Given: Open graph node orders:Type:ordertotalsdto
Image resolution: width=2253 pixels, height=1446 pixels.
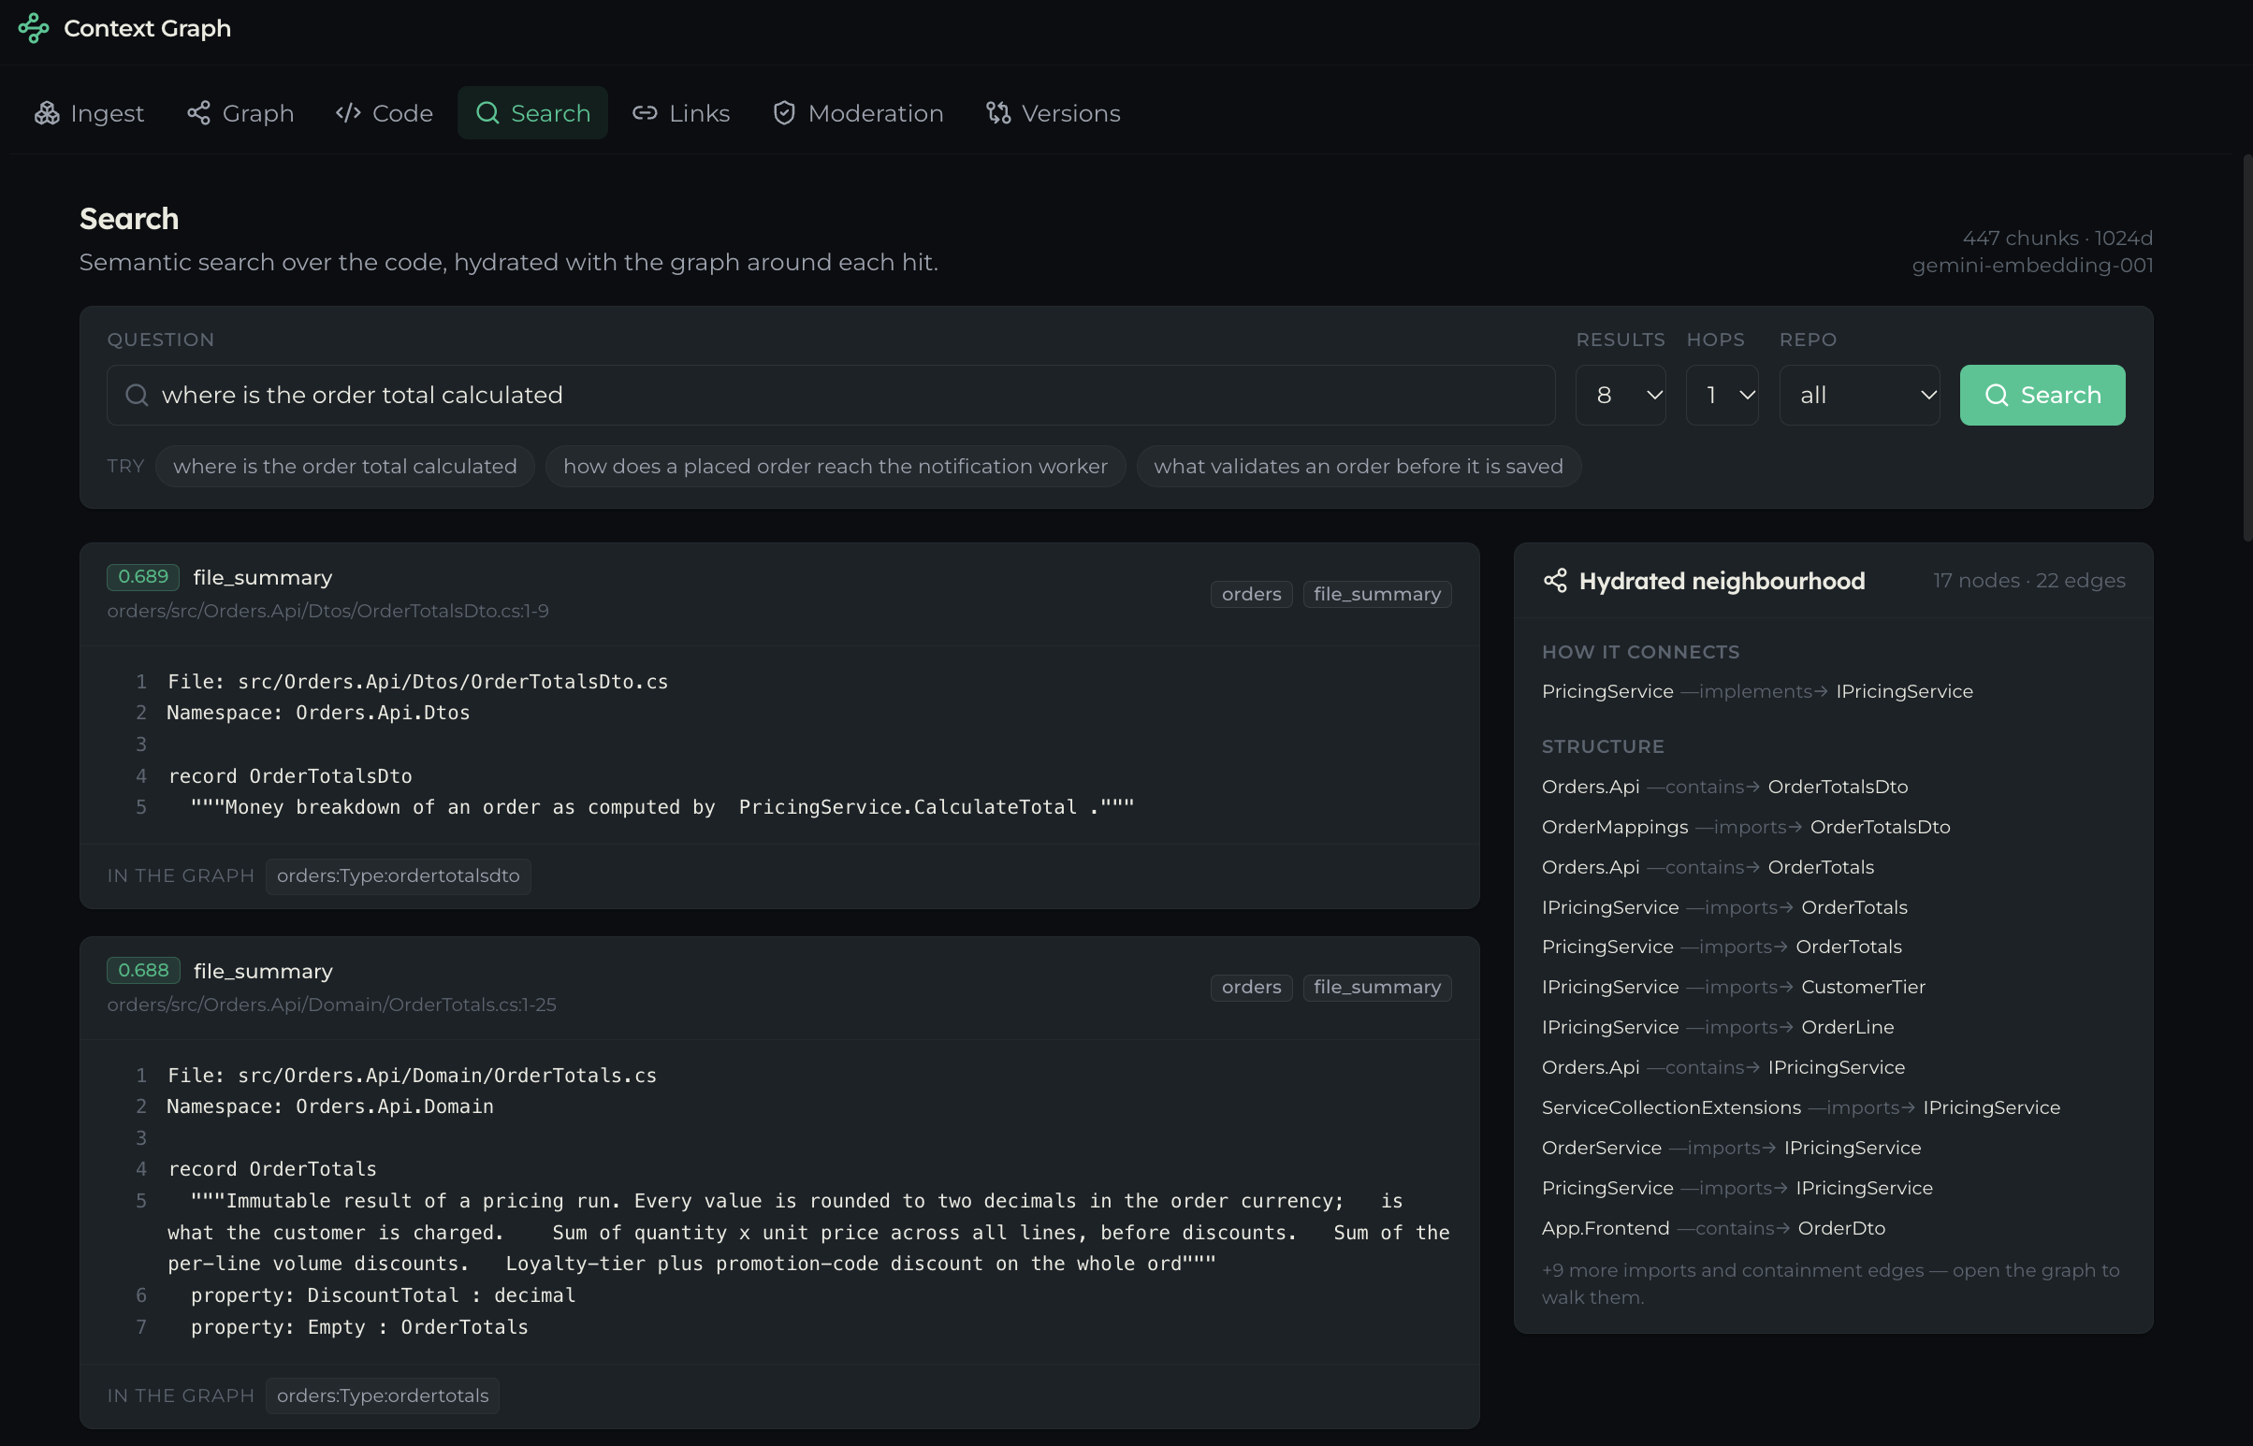Looking at the screenshot, I should pos(399,875).
